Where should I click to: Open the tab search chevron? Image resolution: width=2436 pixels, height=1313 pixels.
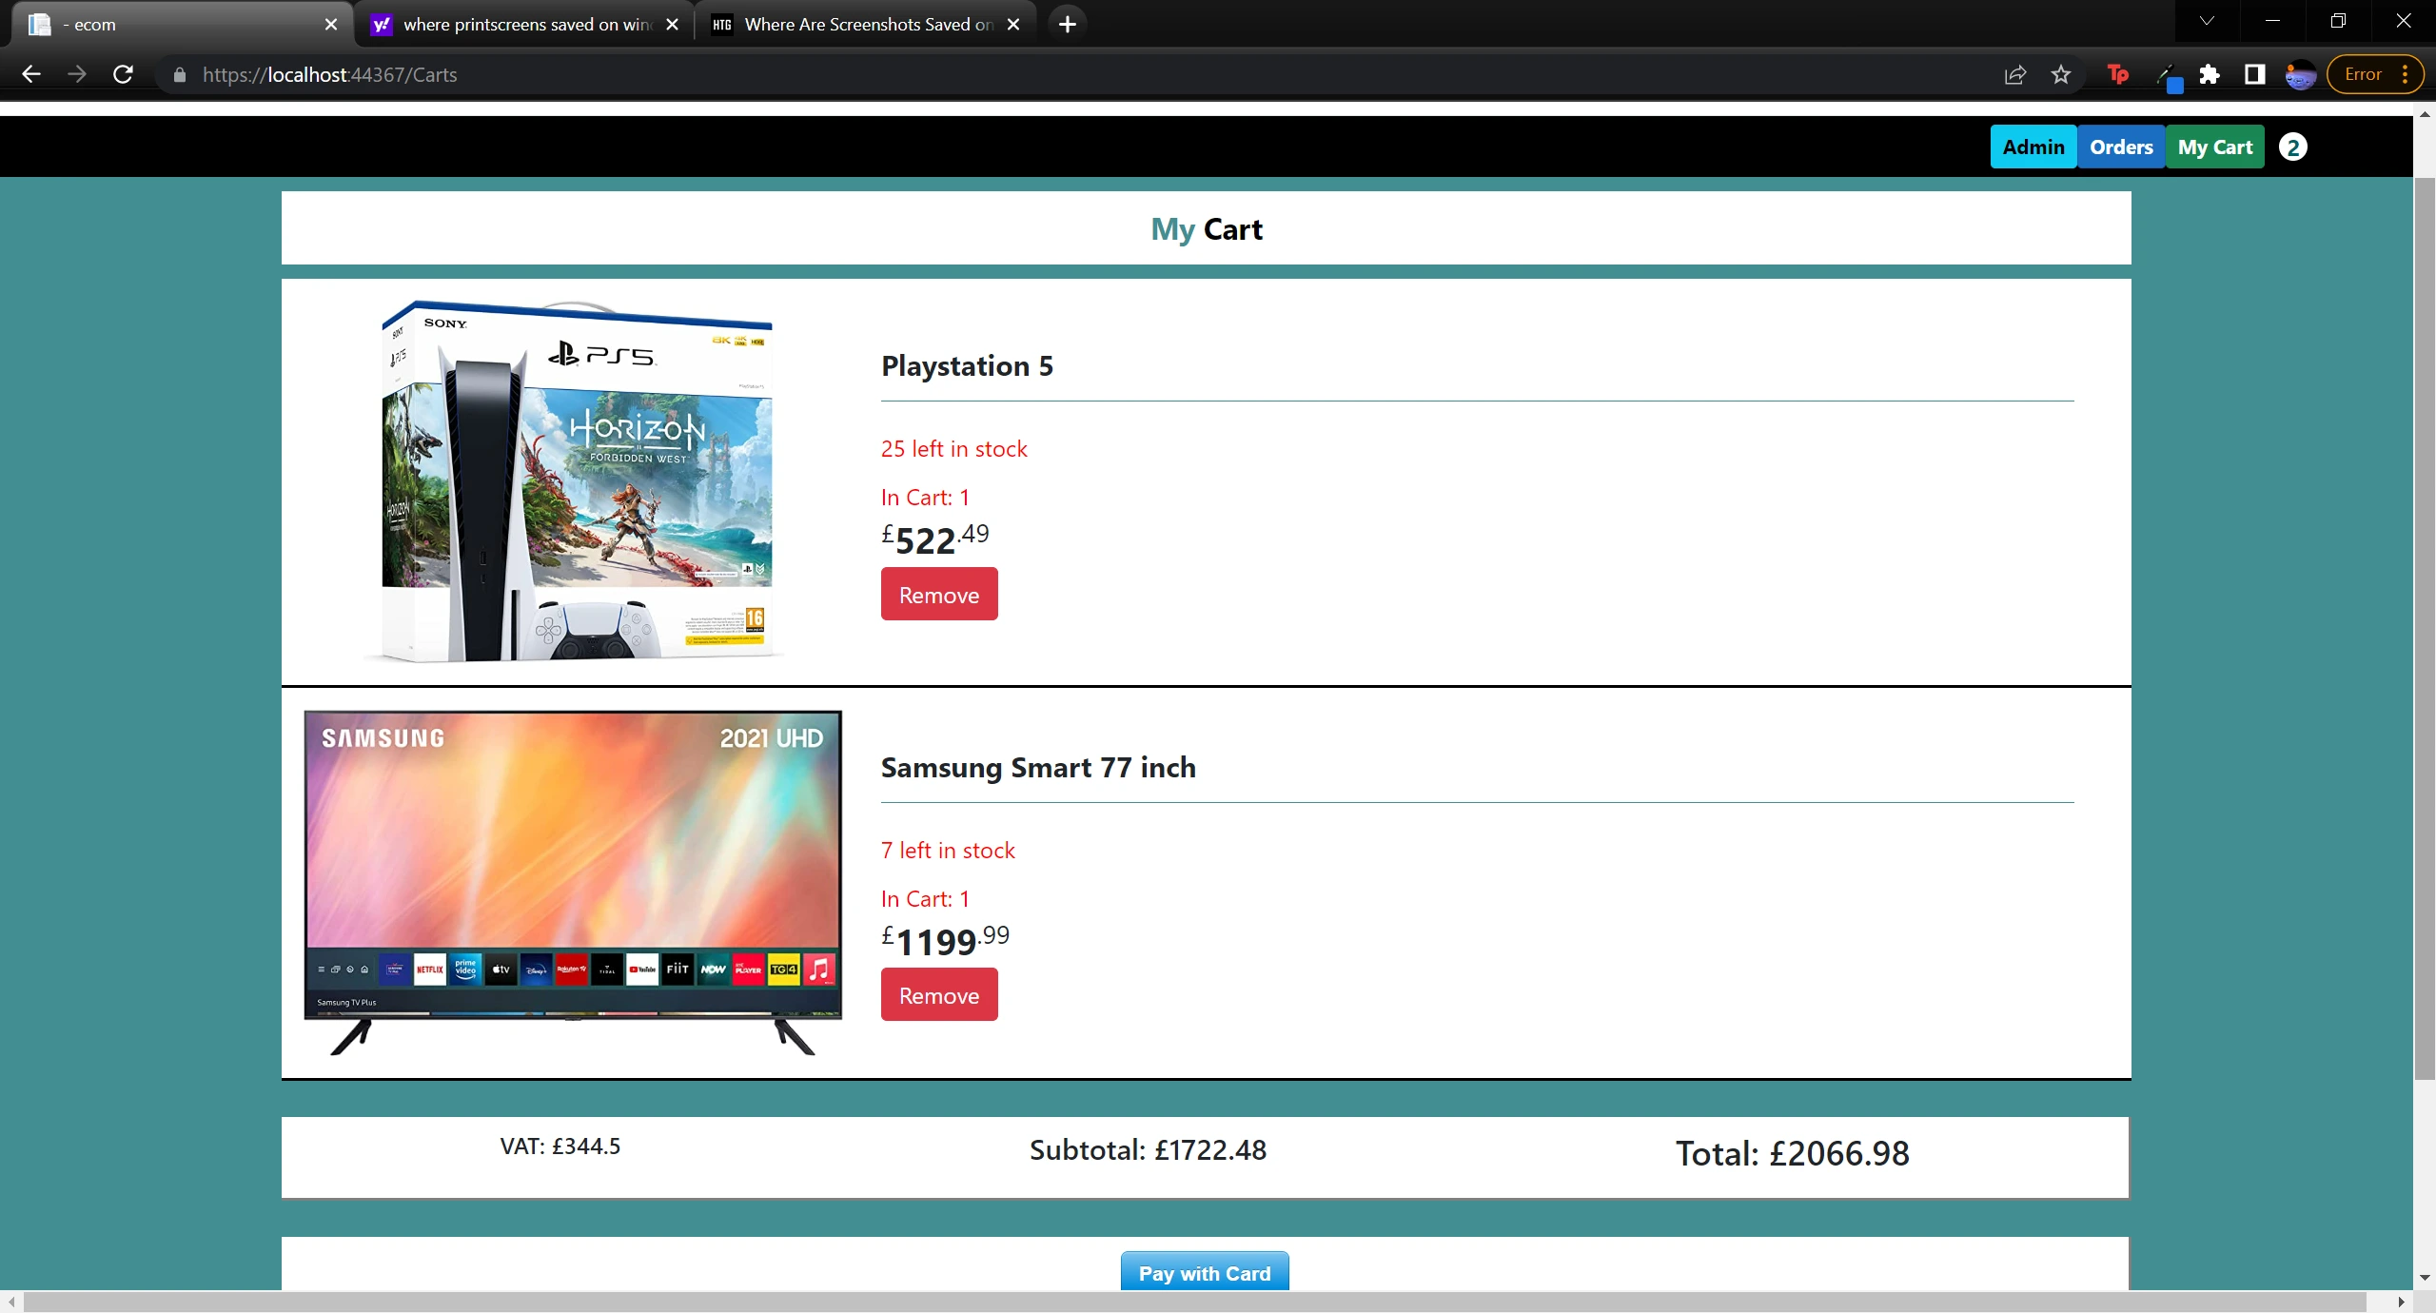[2206, 20]
